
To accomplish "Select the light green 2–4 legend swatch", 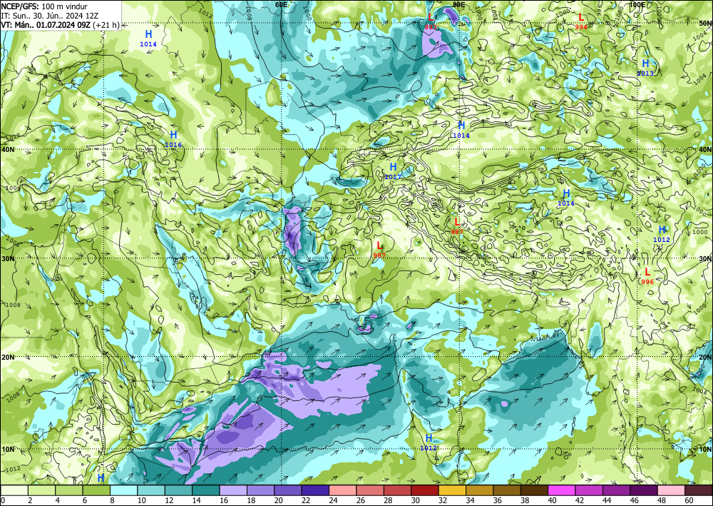I will pyautogui.click(x=42, y=490).
